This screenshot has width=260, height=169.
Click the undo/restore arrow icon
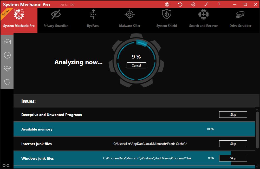pyautogui.click(x=180, y=4)
